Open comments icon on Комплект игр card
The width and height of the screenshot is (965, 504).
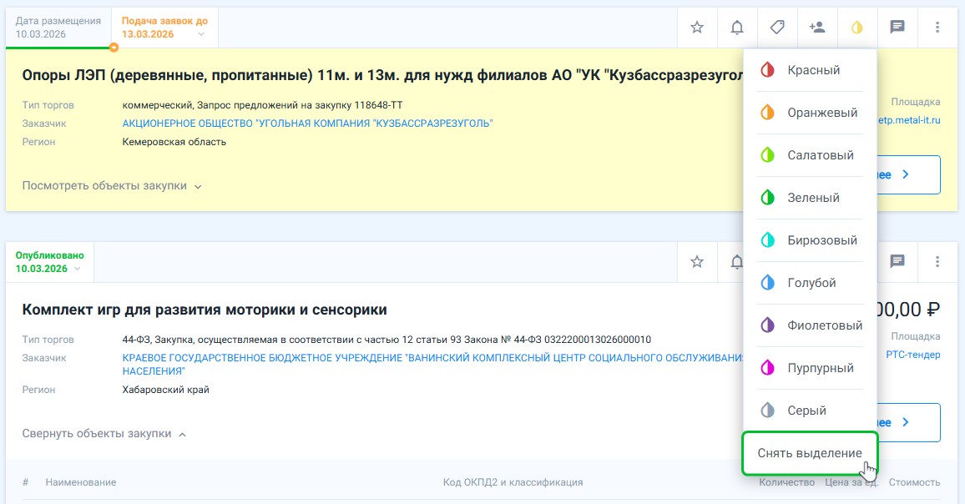point(897,262)
